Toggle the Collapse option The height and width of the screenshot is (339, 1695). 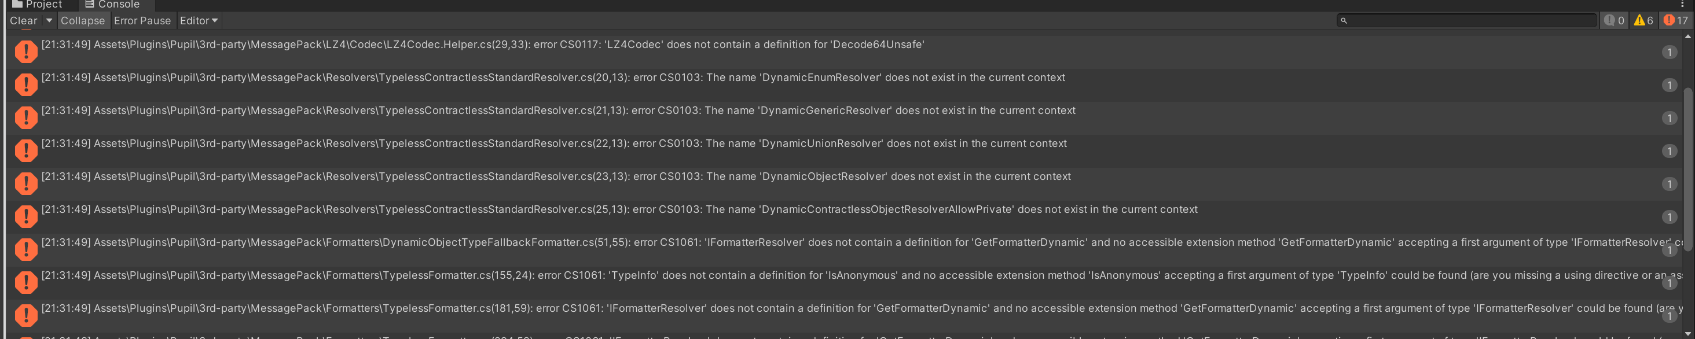click(83, 21)
